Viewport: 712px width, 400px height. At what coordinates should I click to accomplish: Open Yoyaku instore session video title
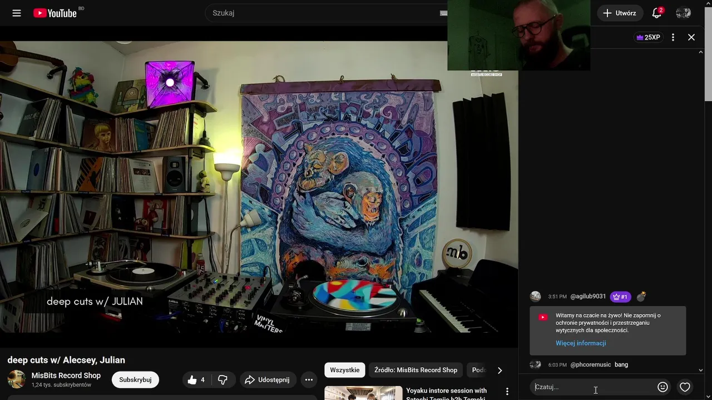point(446,394)
